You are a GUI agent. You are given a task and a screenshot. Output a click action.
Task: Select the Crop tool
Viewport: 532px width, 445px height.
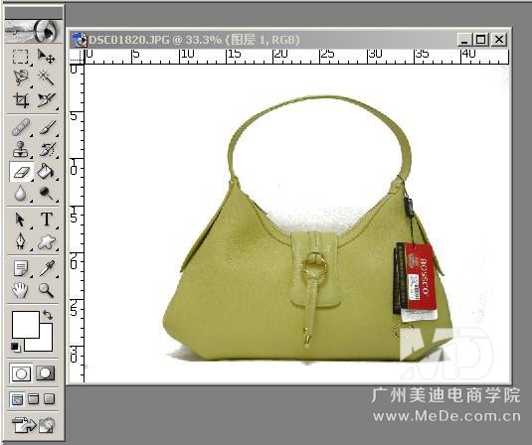pyautogui.click(x=20, y=99)
